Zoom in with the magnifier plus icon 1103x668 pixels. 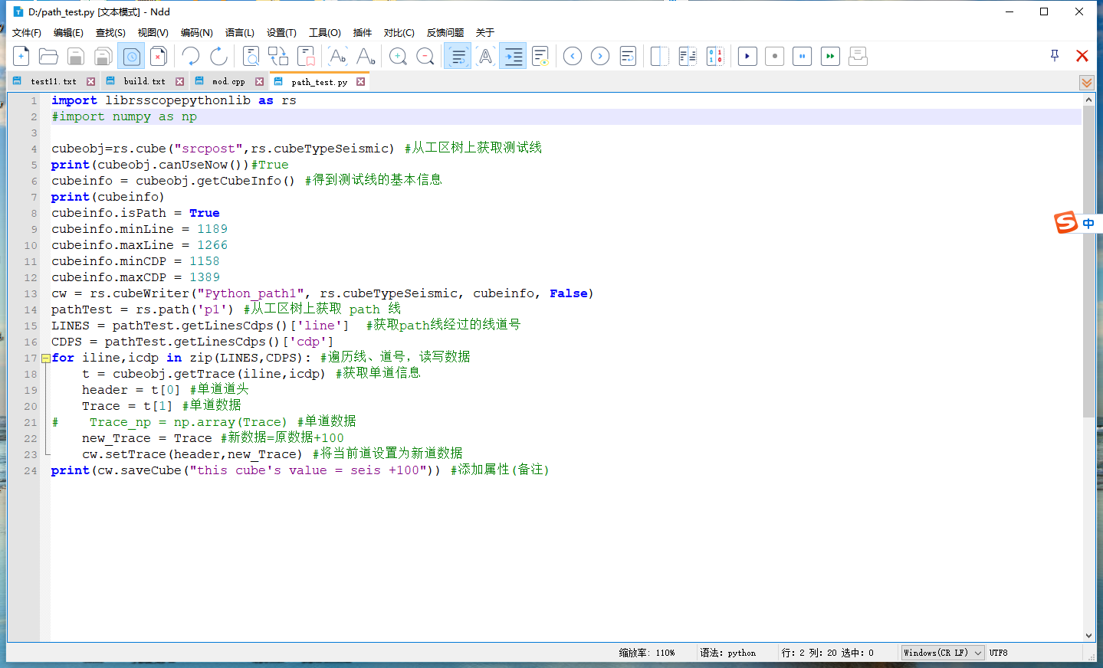(398, 56)
